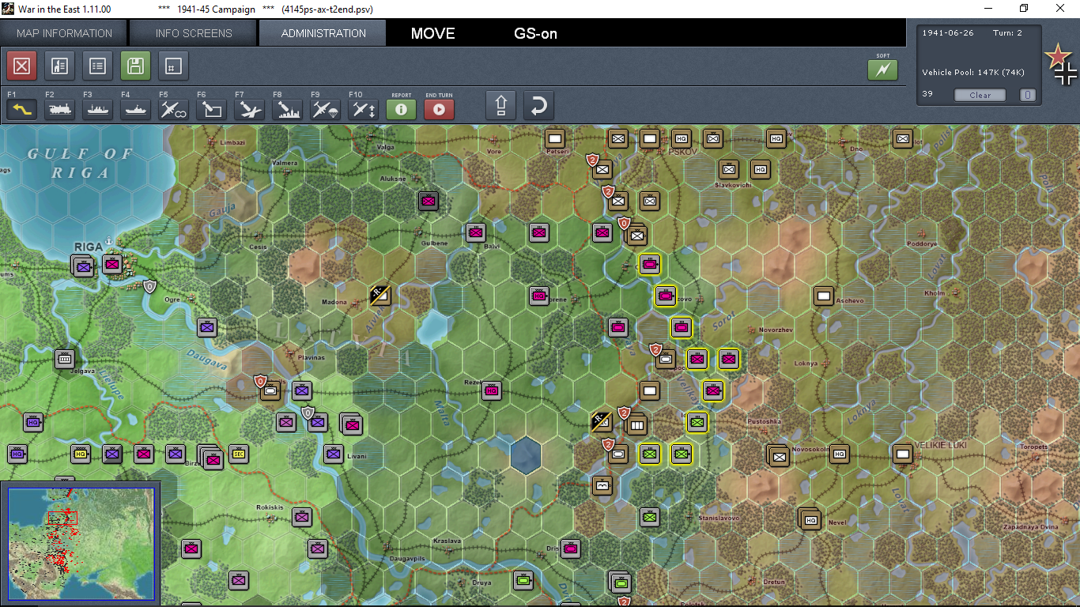
Task: Click the Turn: 2 text
Action: [1007, 32]
